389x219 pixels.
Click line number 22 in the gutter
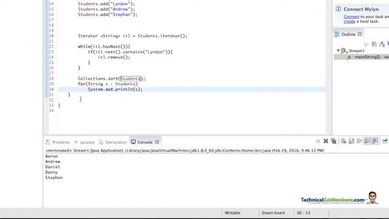click(51, 46)
